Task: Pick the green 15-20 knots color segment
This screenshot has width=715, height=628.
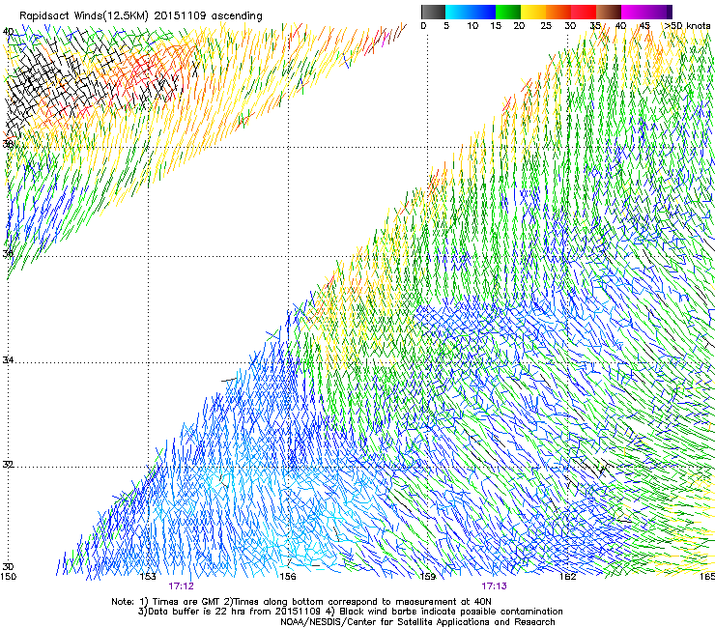Action: coord(508,12)
